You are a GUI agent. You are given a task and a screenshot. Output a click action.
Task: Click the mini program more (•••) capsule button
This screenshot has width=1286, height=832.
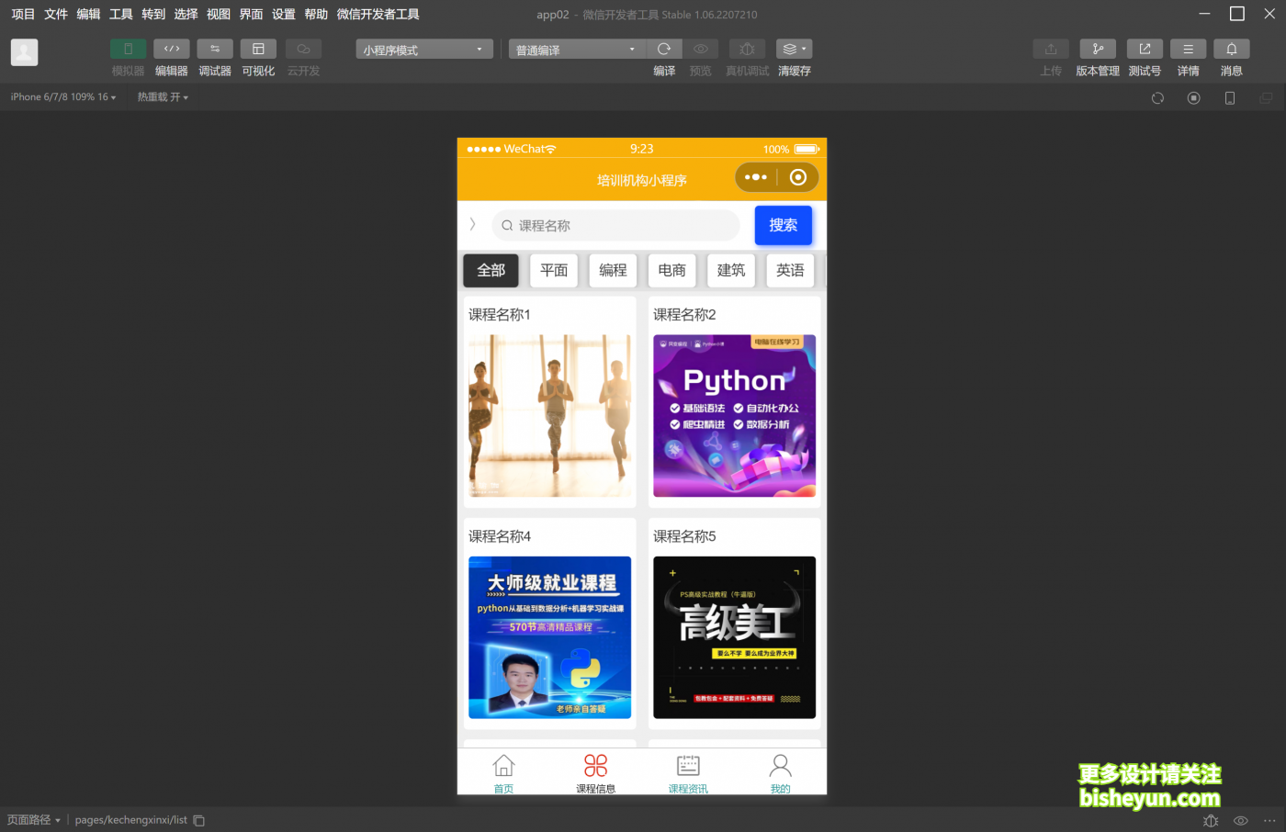click(756, 177)
